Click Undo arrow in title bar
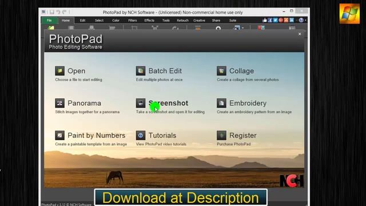 pyautogui.click(x=58, y=12)
